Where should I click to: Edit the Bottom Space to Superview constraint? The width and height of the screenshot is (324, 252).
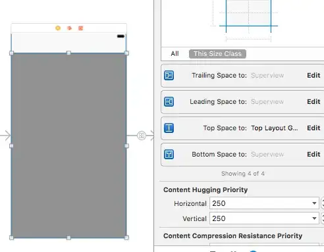(313, 155)
